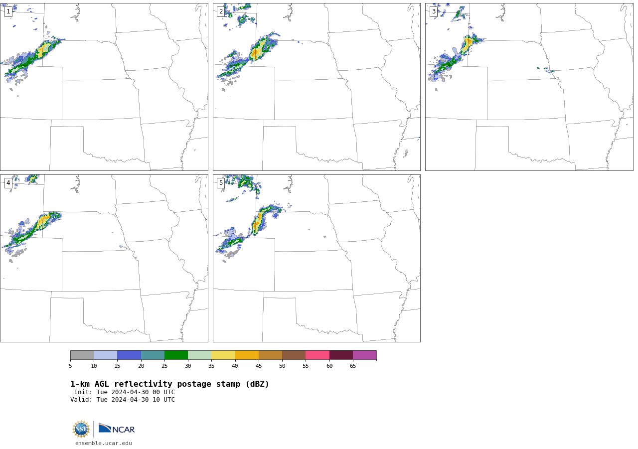Click the '1-km AGL reflectivity postage stamp (dBZ)' title
The width and height of the screenshot is (638, 449).
click(x=169, y=384)
